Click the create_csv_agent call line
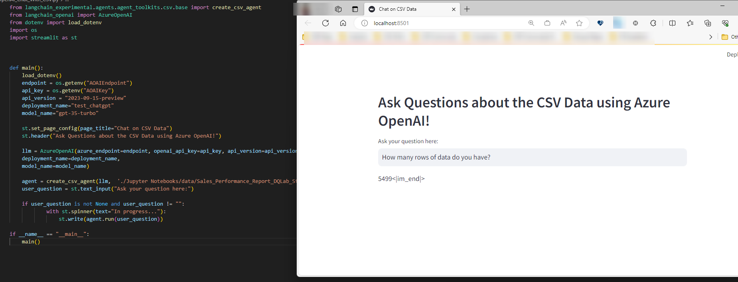The width and height of the screenshot is (738, 282). coord(159,181)
